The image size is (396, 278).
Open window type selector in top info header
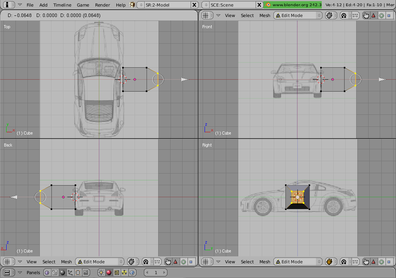(9, 5)
